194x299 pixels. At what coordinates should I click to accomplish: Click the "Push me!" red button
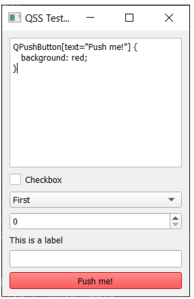pyautogui.click(x=96, y=281)
